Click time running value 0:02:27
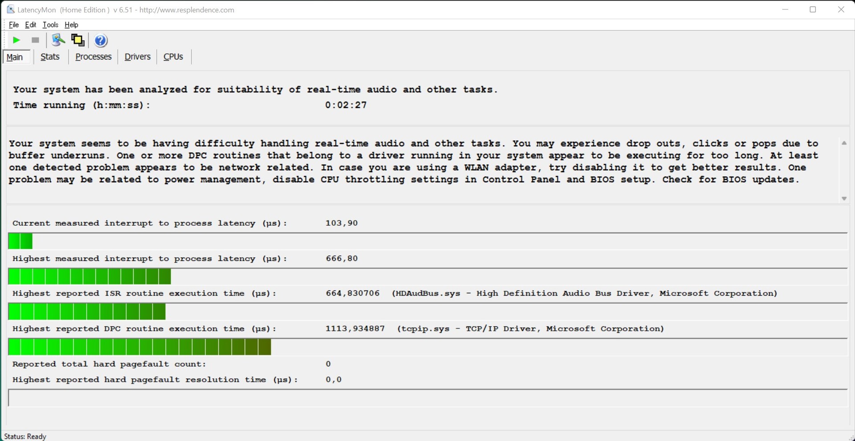This screenshot has width=855, height=441. [346, 105]
